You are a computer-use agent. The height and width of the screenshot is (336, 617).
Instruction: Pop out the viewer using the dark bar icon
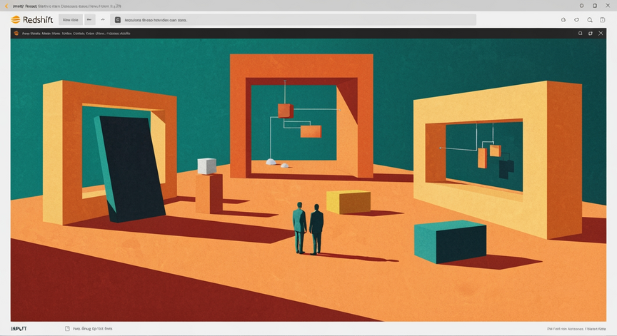591,34
